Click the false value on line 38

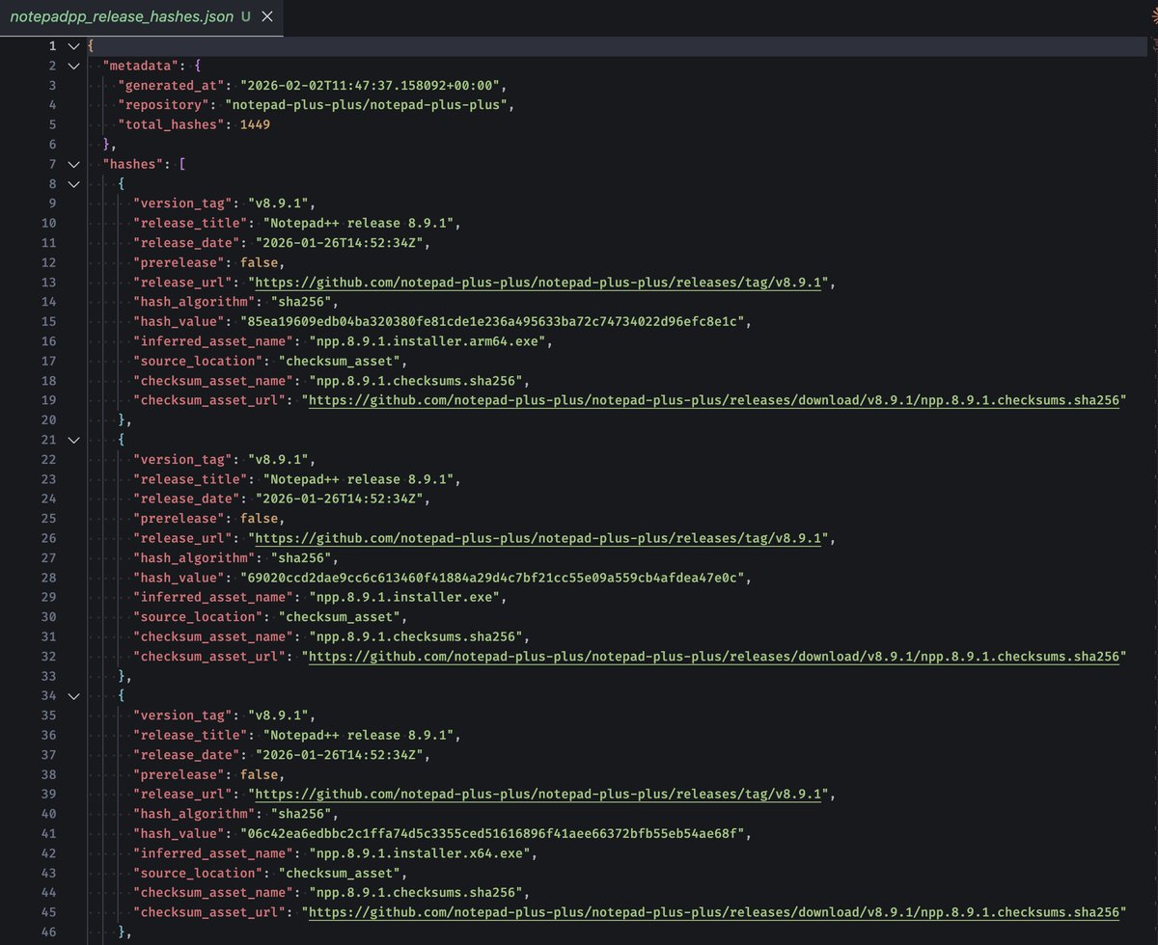tap(259, 774)
